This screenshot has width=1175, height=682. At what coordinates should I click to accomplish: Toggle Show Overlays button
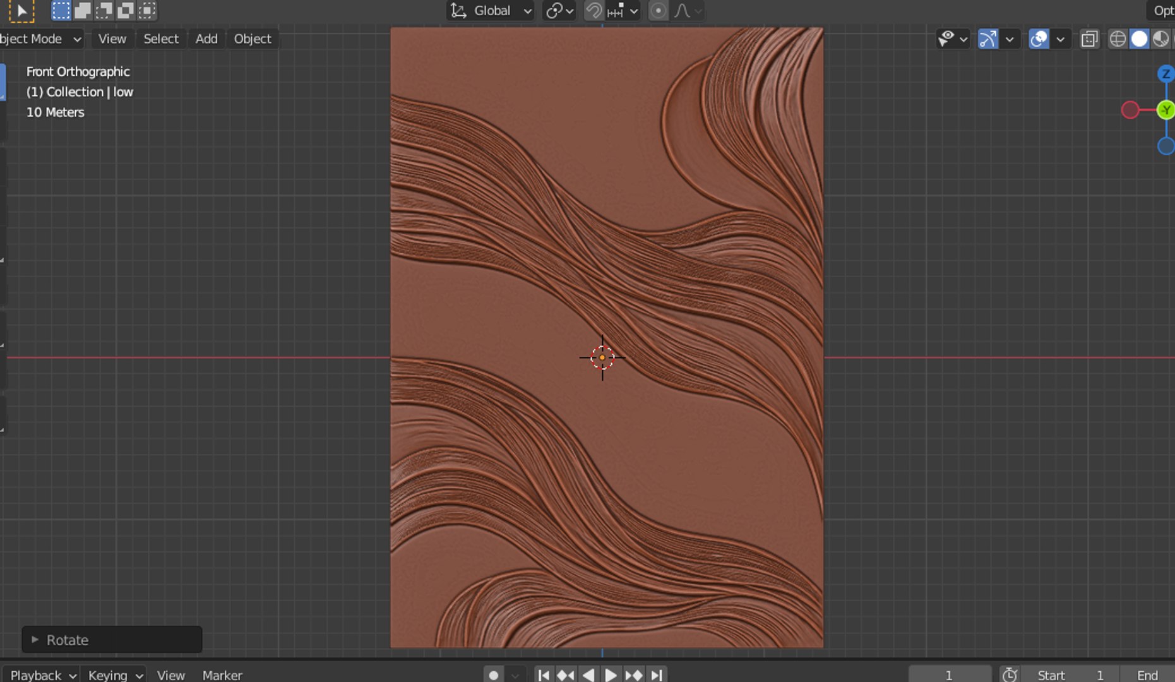[x=1039, y=39]
